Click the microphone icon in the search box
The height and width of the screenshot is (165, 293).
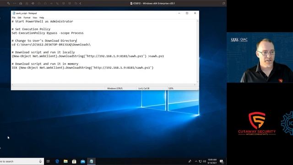(x=40, y=161)
